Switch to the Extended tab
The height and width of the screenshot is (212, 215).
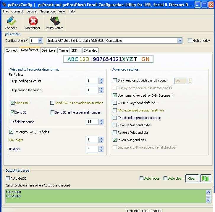coord(90,50)
